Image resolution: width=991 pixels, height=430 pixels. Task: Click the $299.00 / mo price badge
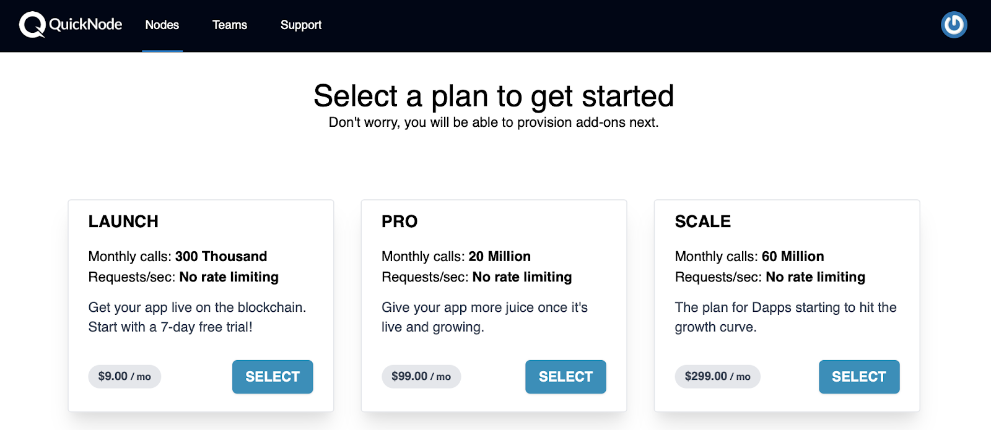[x=717, y=376]
